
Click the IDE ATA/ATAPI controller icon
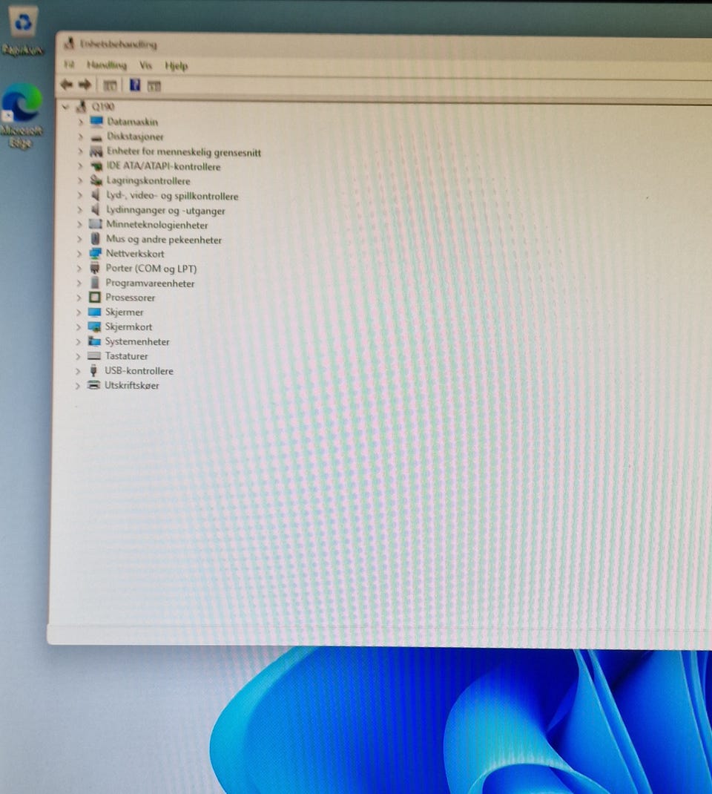coord(96,165)
